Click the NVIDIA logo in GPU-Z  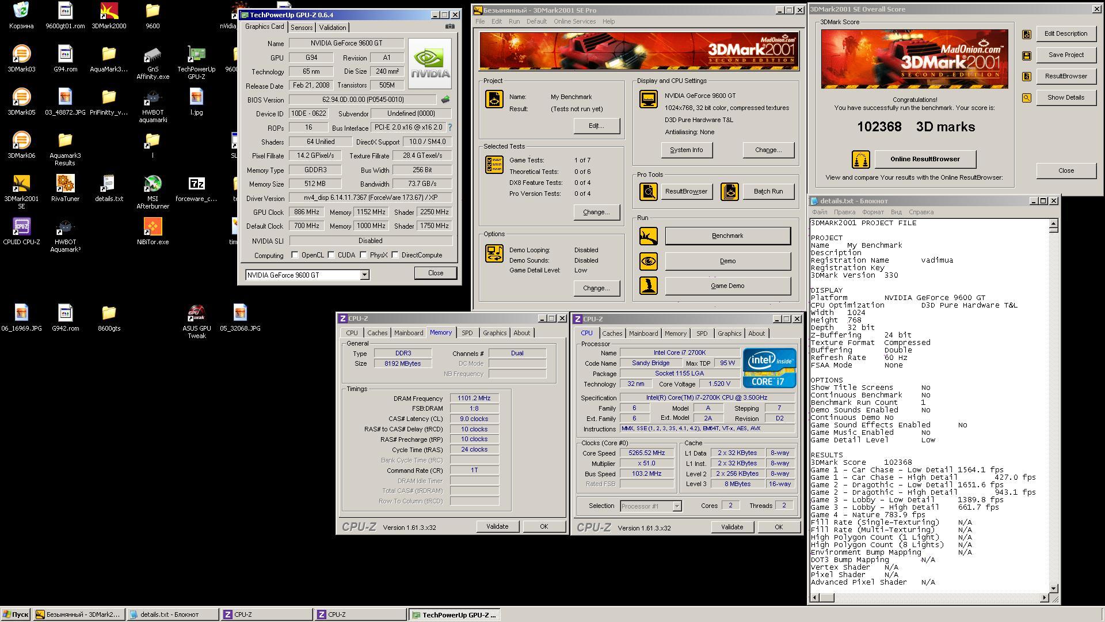pos(430,63)
